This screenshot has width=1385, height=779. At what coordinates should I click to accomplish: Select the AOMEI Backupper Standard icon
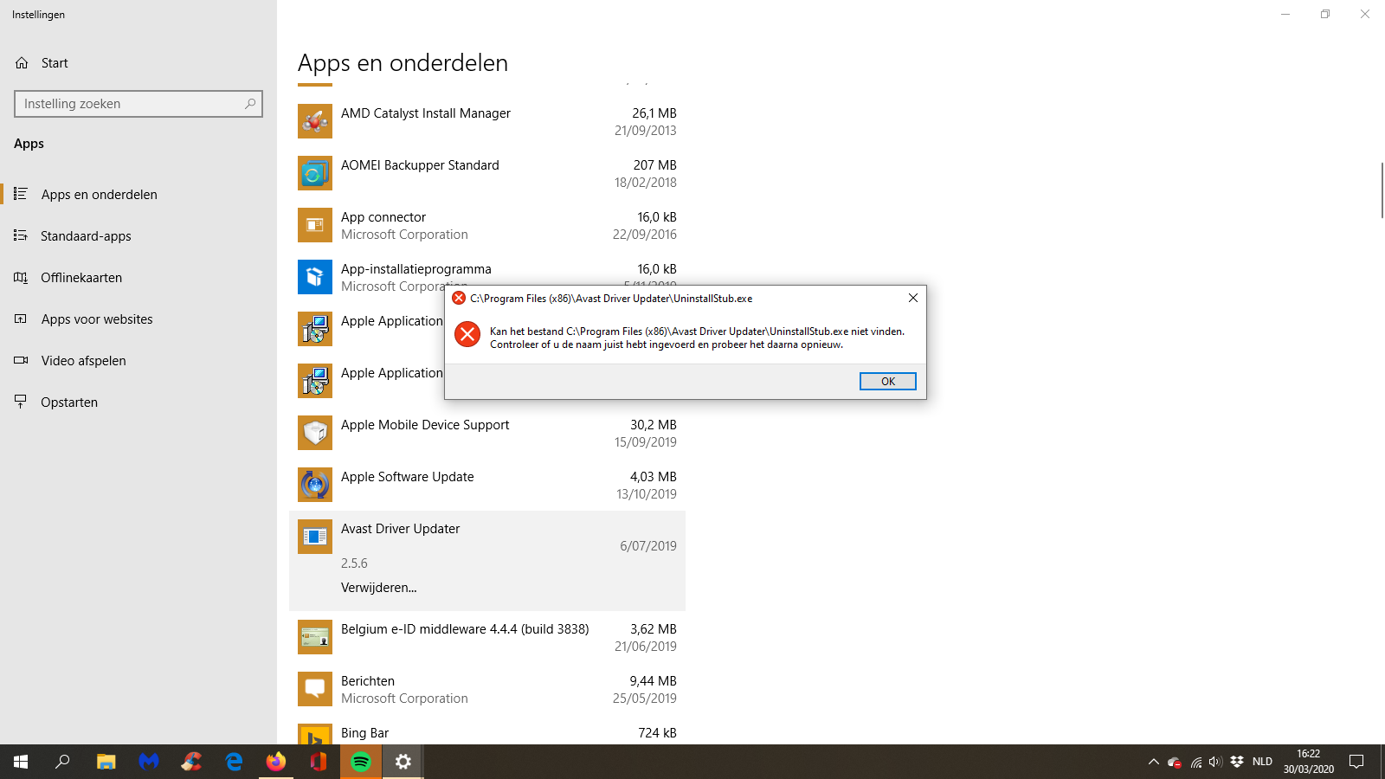[x=315, y=173]
